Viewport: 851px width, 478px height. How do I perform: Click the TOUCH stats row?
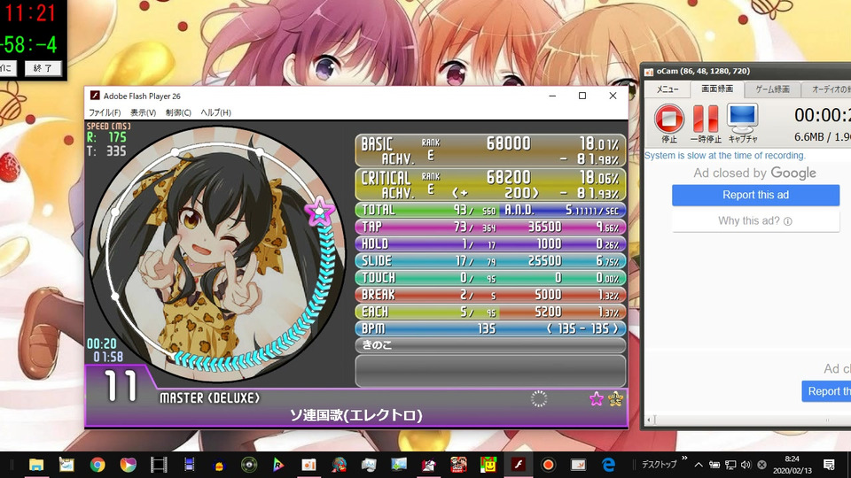click(490, 277)
